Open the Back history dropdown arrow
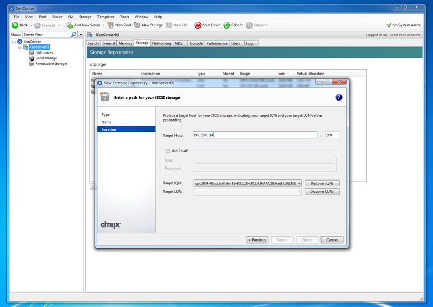The width and height of the screenshot is (433, 307). (x=31, y=25)
